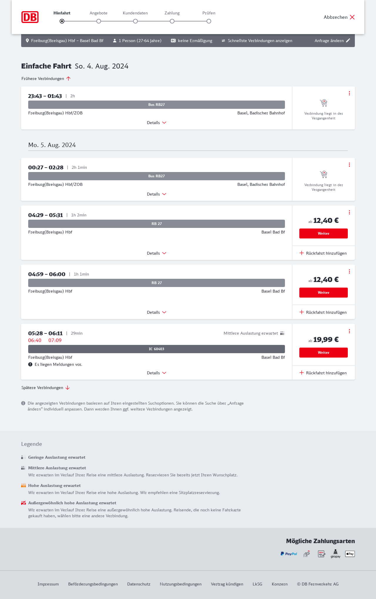This screenshot has height=599, width=376.
Task: Click the occupancy icon next to Mittlere Auslastung erwartet
Action: (282, 333)
